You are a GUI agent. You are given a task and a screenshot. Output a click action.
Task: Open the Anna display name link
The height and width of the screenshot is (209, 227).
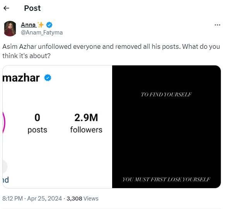(28, 25)
